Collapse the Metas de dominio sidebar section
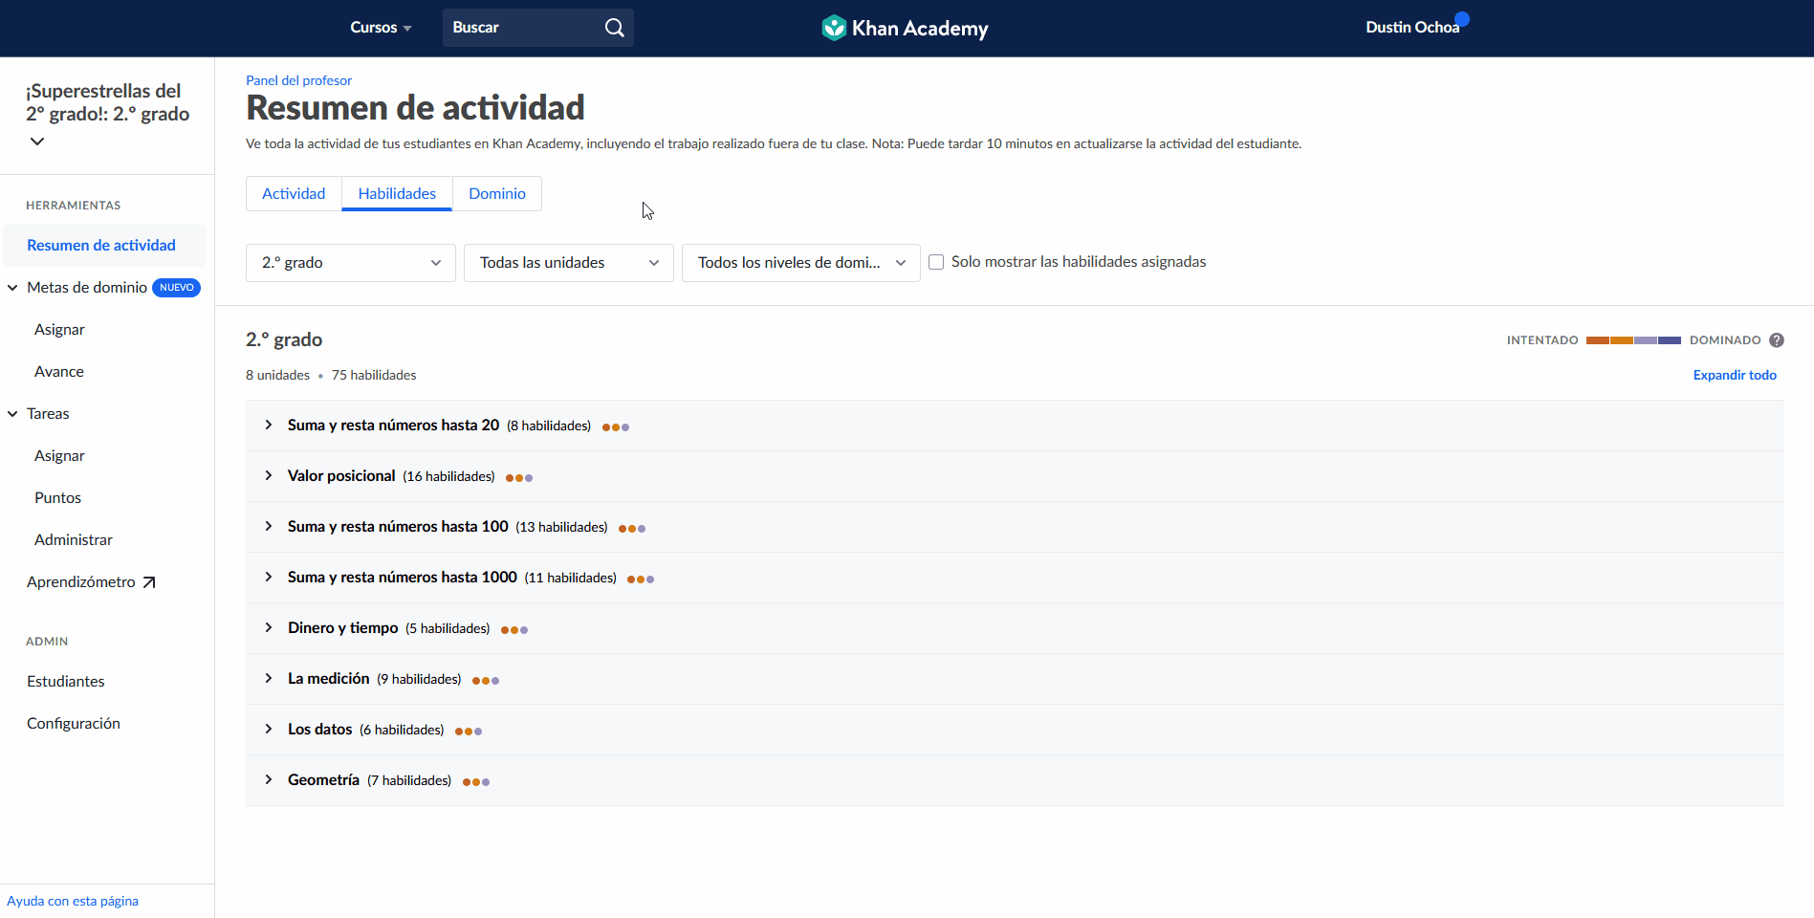 point(12,288)
